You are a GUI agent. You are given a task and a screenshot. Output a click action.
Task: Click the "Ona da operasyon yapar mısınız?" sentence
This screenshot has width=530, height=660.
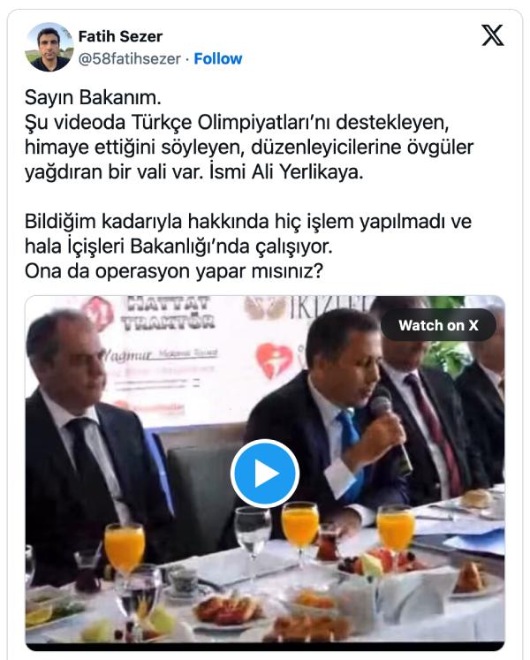[x=174, y=271]
